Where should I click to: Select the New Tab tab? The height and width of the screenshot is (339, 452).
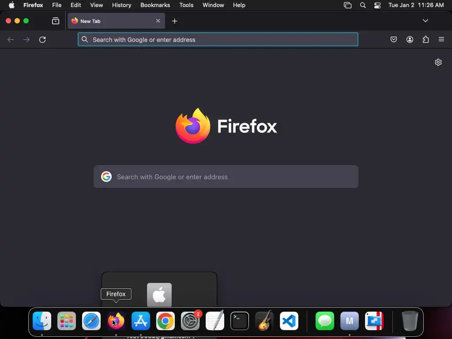point(116,21)
